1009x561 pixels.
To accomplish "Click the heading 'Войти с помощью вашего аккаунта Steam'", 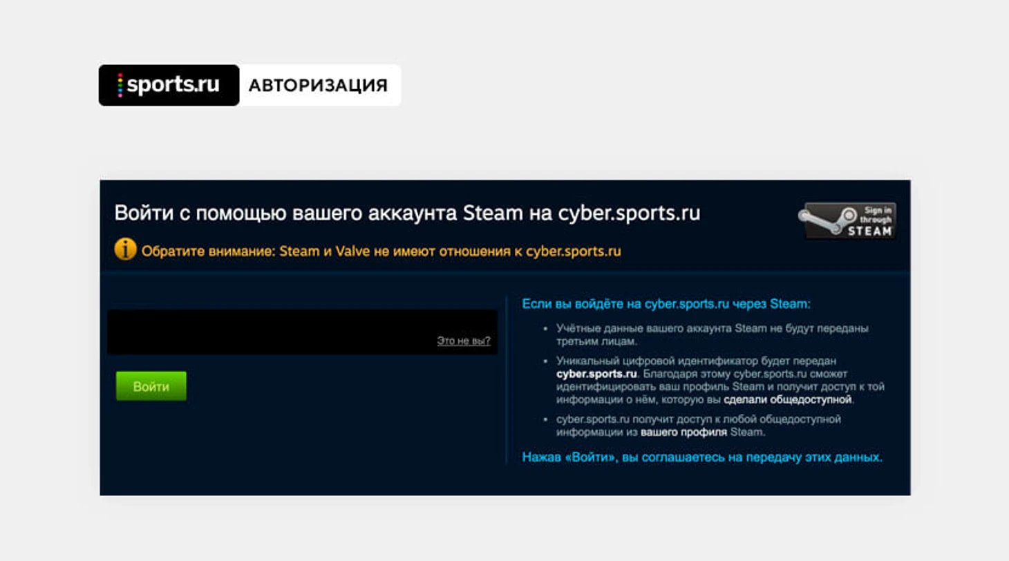I will pyautogui.click(x=318, y=213).
